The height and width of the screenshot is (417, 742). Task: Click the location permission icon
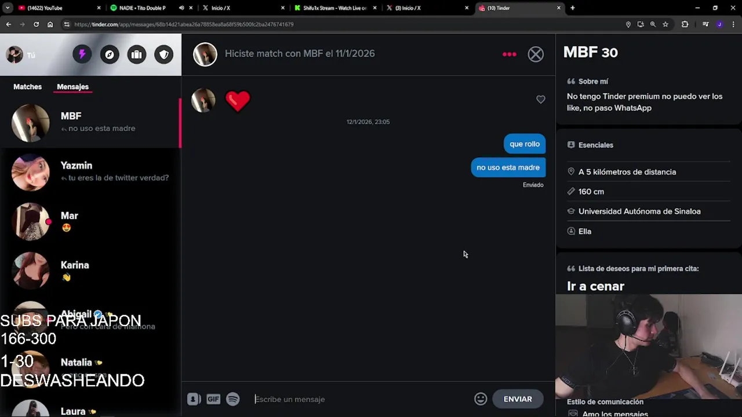(x=628, y=24)
